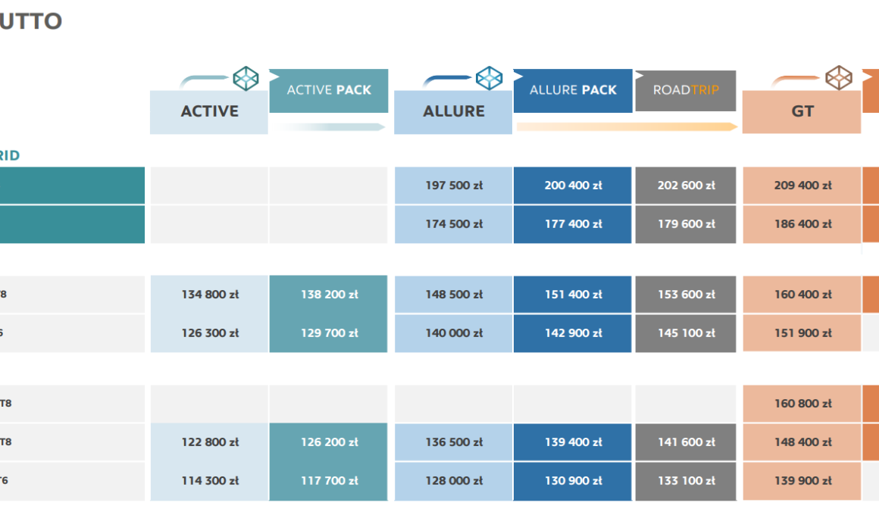
Task: Pick the 138 200 zł Active Pack price
Action: (329, 294)
